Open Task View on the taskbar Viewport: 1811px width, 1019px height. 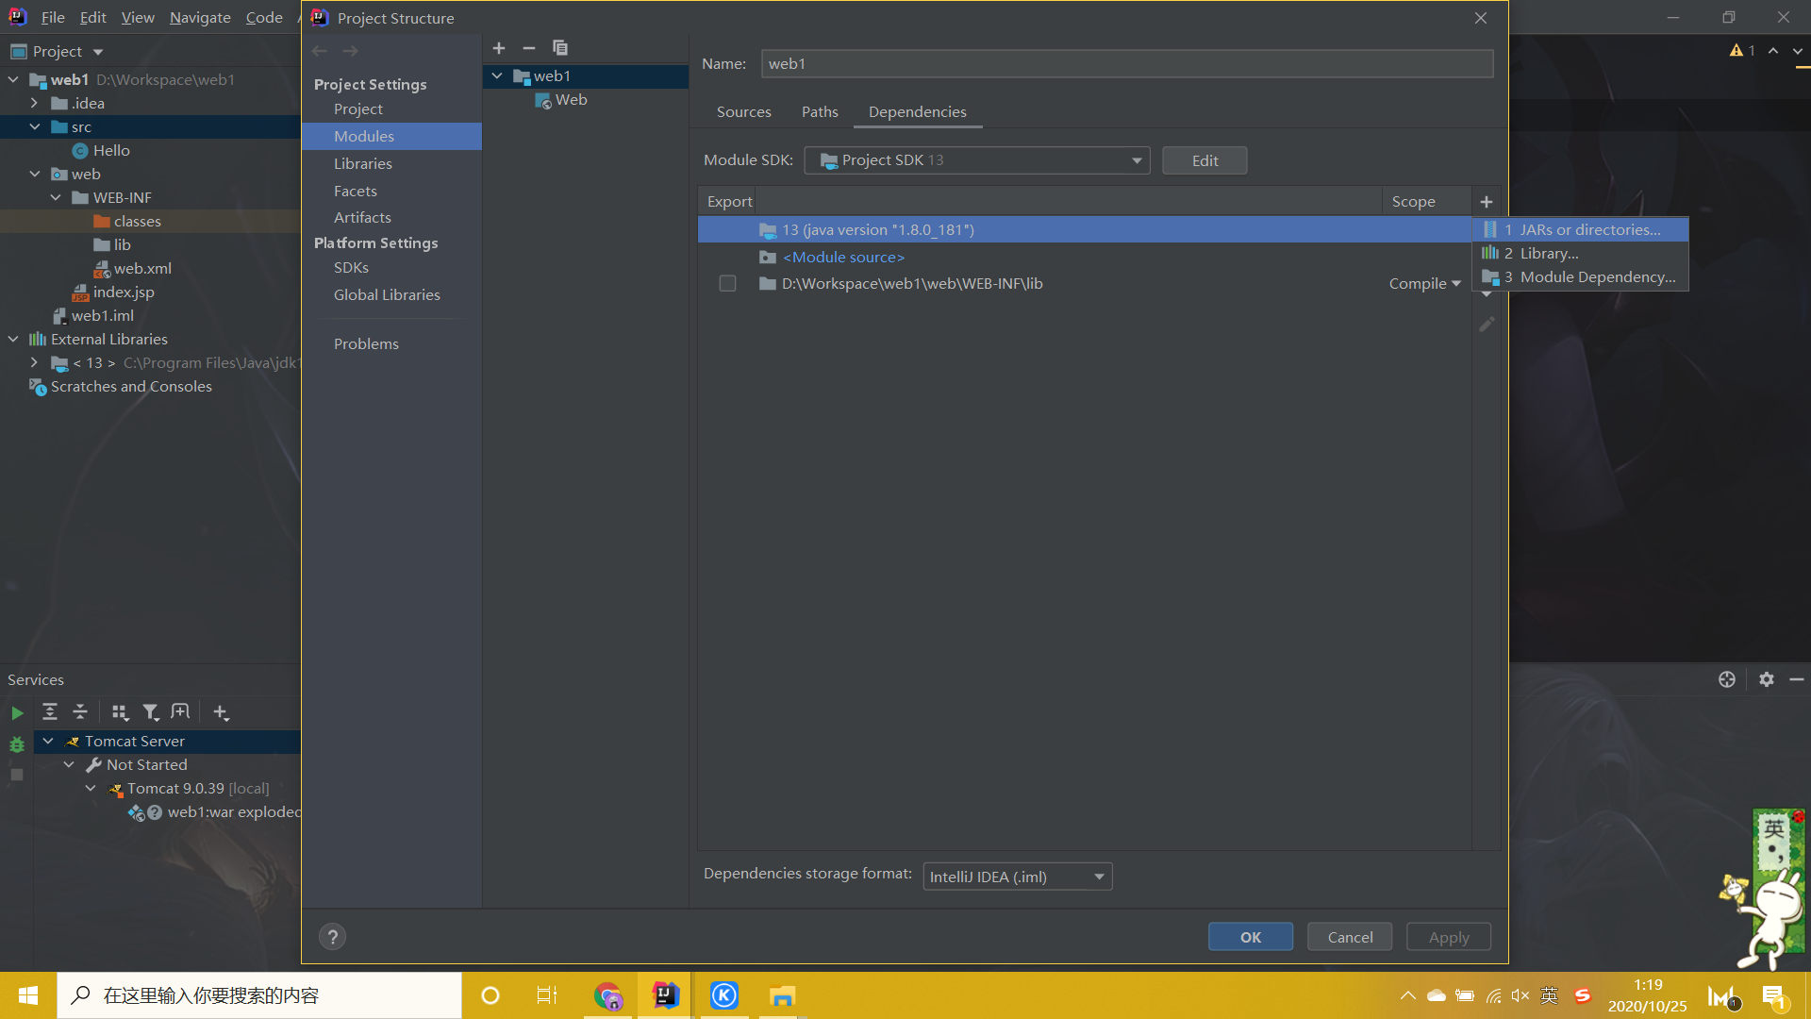coord(547,995)
